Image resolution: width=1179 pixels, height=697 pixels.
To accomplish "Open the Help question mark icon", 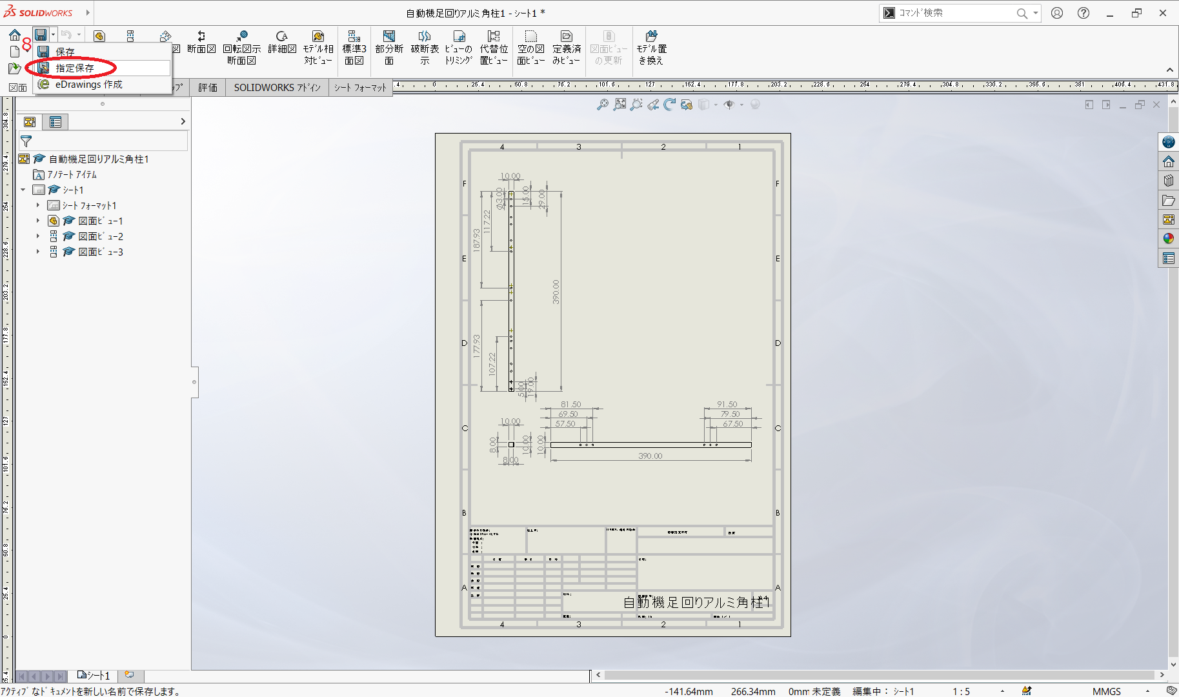I will [x=1083, y=13].
